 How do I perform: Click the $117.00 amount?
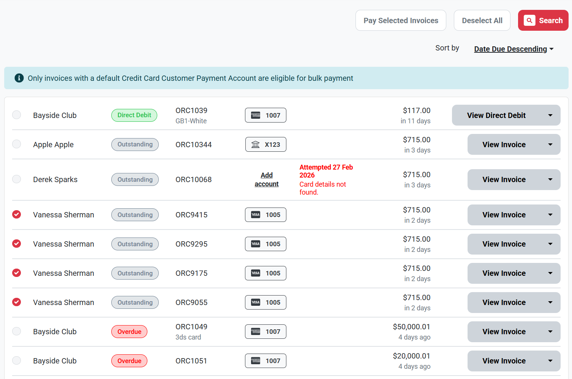click(417, 110)
